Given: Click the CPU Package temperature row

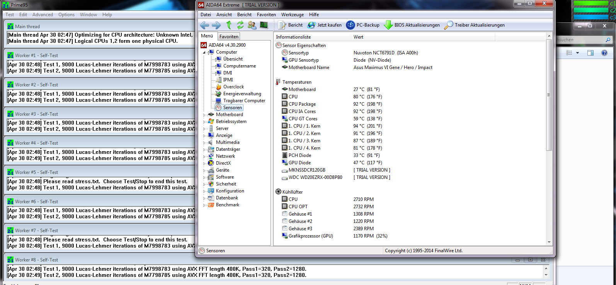Looking at the screenshot, I should click(x=410, y=104).
